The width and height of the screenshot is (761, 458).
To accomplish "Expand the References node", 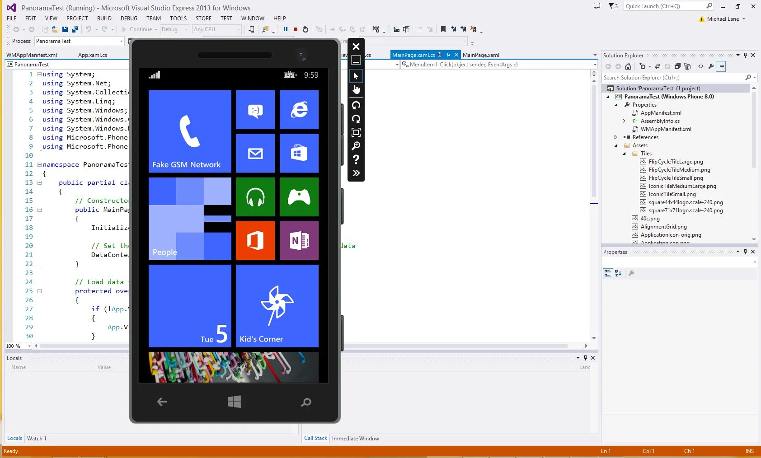I will click(616, 137).
